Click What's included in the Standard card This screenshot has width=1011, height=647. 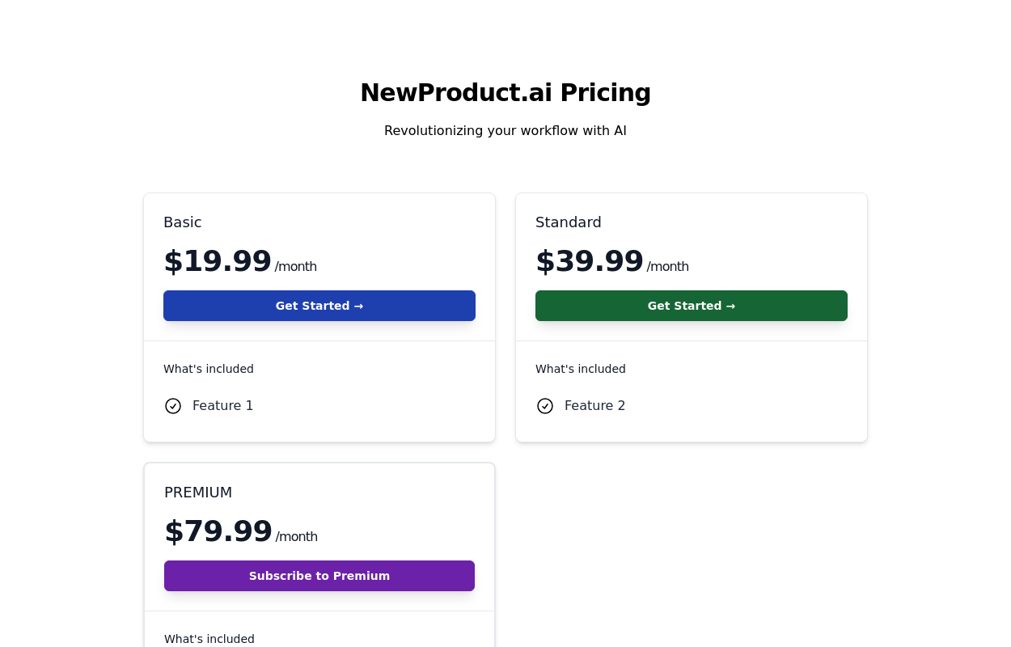click(581, 369)
